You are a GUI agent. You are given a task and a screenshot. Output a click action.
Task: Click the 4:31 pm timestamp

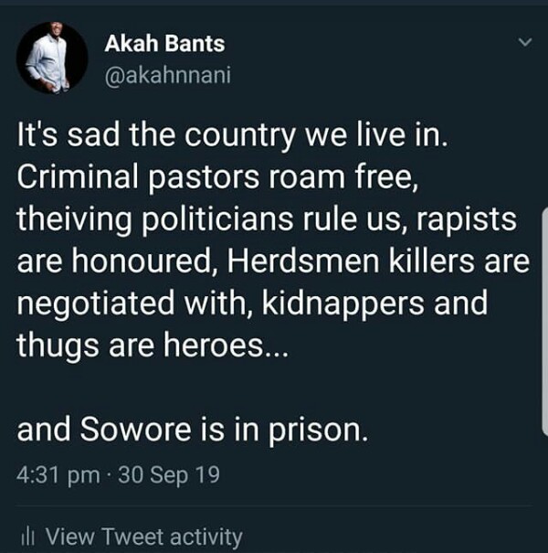click(x=55, y=476)
